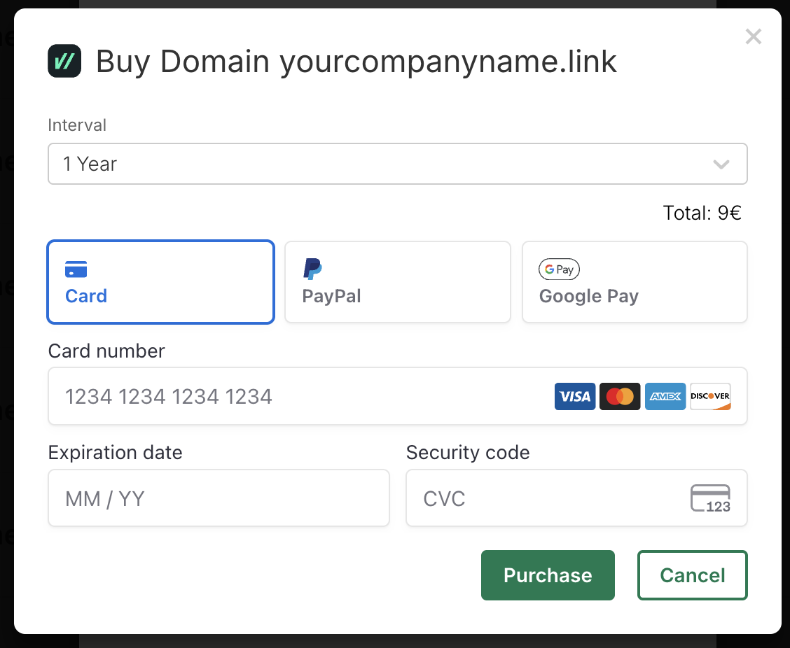Open the Interval dropdown showing 1 Year
The image size is (790, 648).
point(397,164)
